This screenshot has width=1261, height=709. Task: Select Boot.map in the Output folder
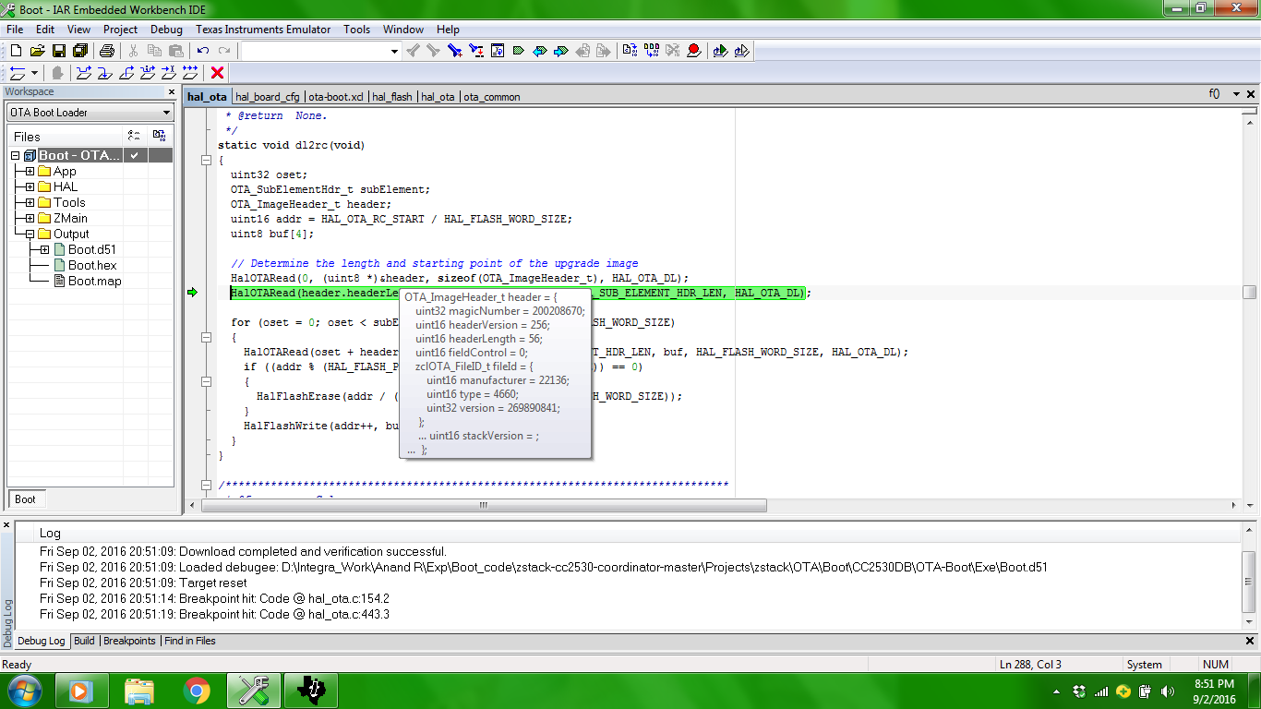[x=94, y=281]
